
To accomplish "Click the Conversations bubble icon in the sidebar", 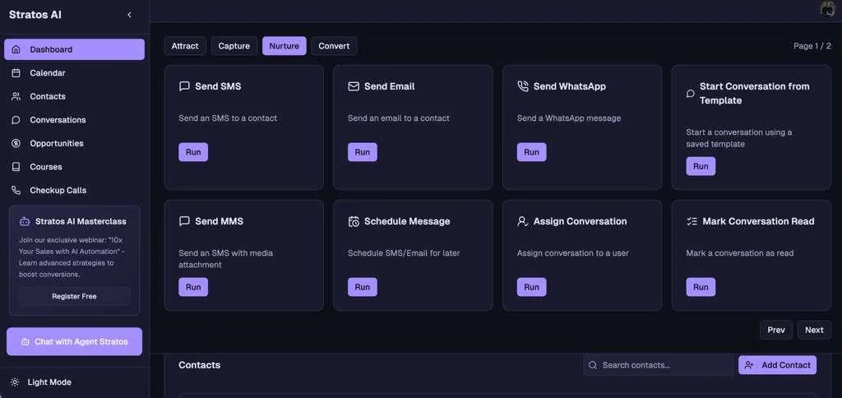I will (x=16, y=120).
